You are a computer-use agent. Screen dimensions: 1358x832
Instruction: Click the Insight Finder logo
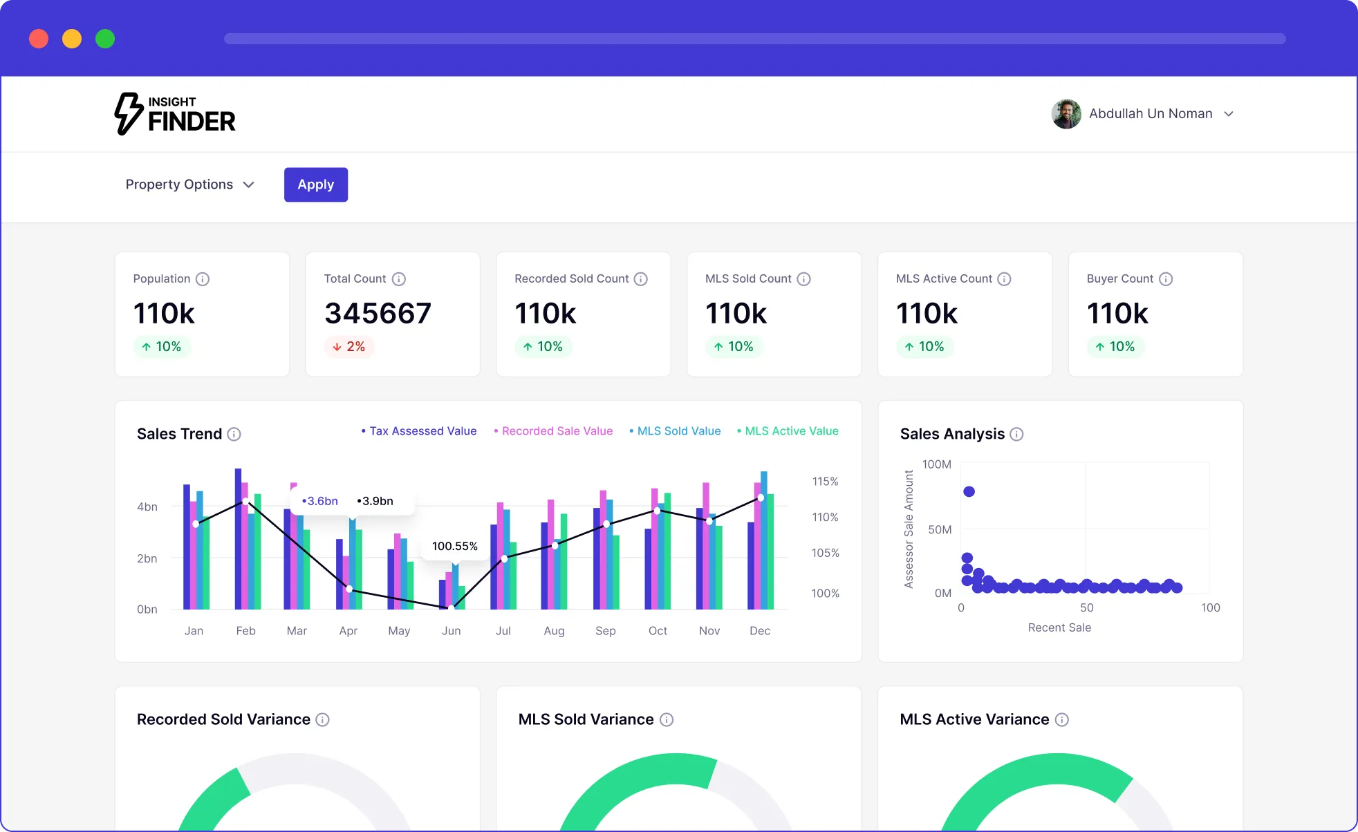[x=175, y=114]
